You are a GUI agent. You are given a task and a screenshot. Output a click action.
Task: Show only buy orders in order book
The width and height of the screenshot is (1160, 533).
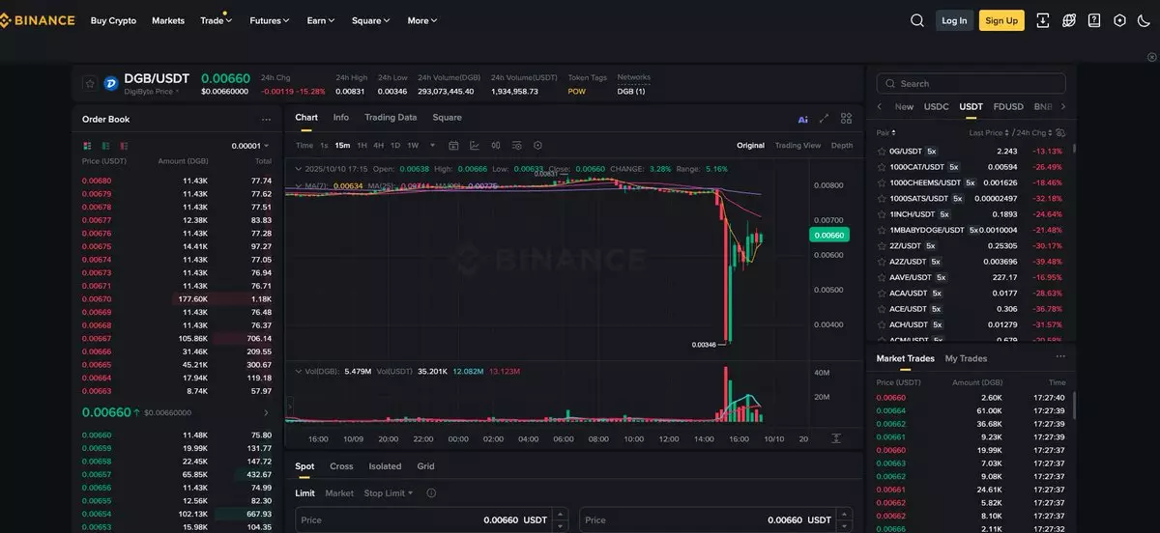(105, 146)
